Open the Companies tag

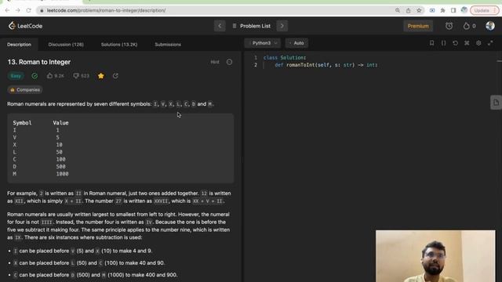tap(25, 90)
